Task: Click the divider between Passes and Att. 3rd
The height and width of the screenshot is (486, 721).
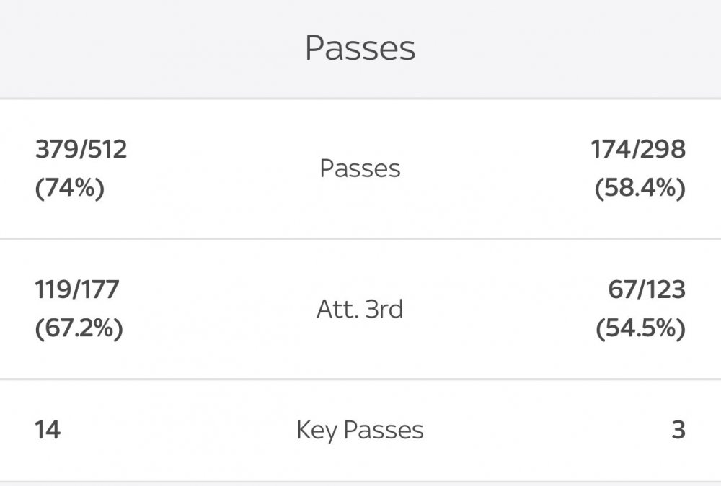Action: tap(360, 238)
